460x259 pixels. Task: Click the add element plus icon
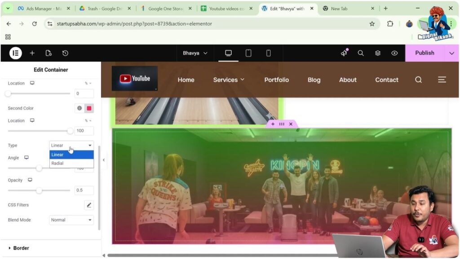(32, 53)
